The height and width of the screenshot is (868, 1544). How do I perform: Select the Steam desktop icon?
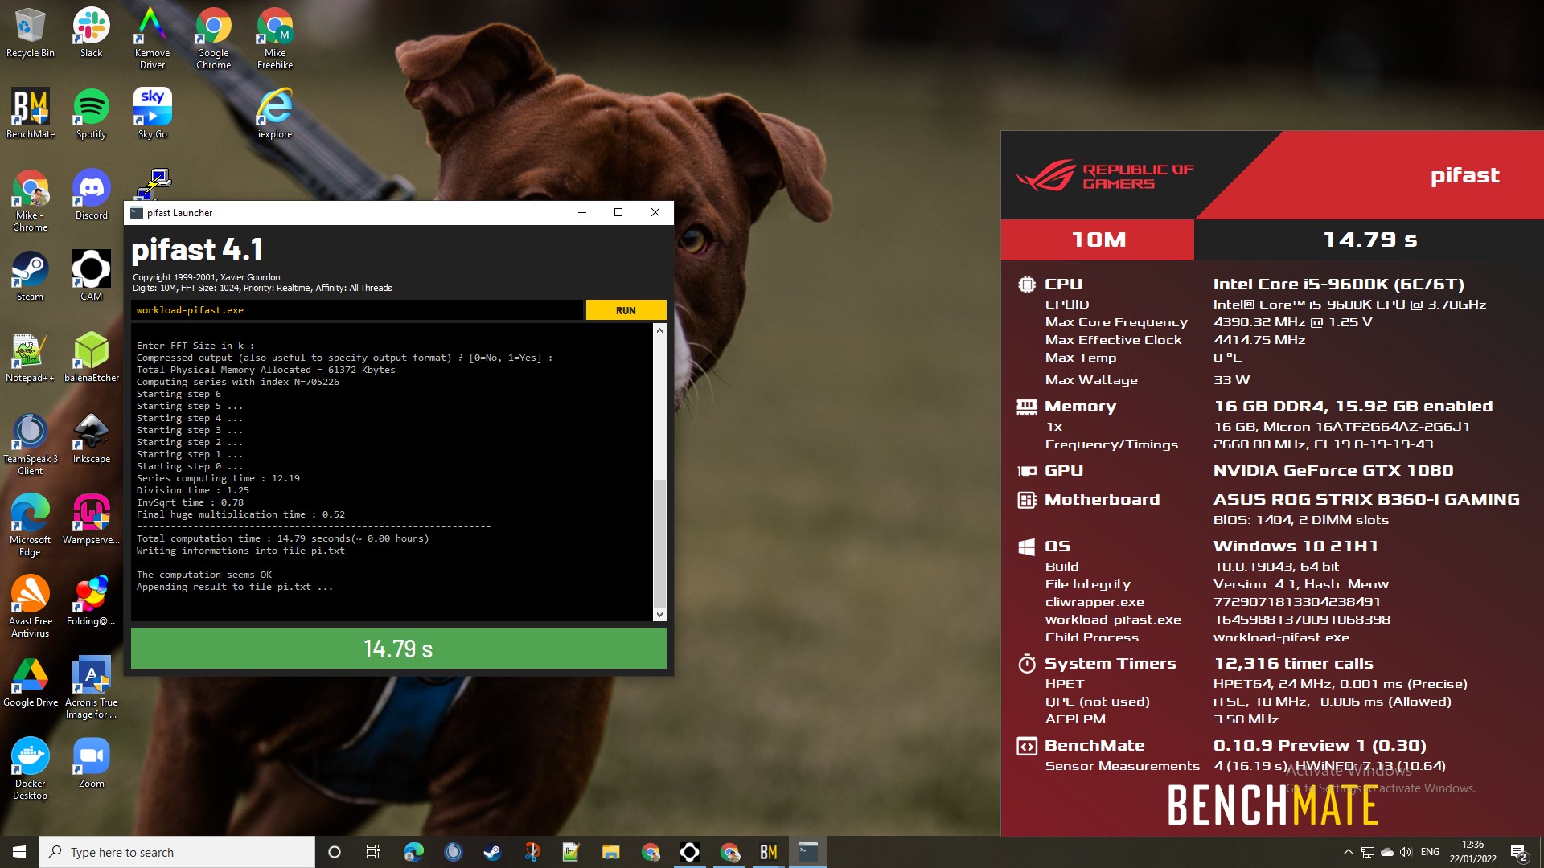pos(30,276)
